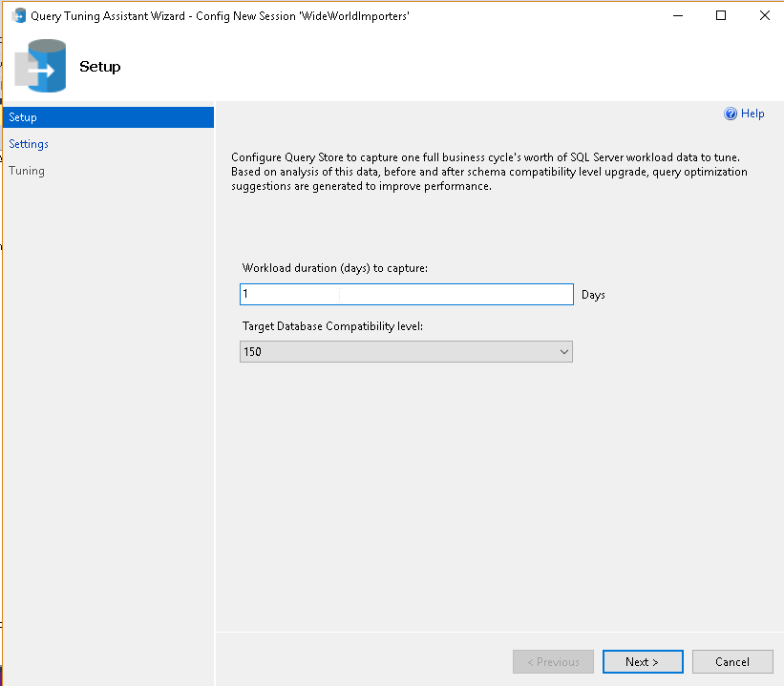Go to the Settings step in the sidebar

click(29, 144)
